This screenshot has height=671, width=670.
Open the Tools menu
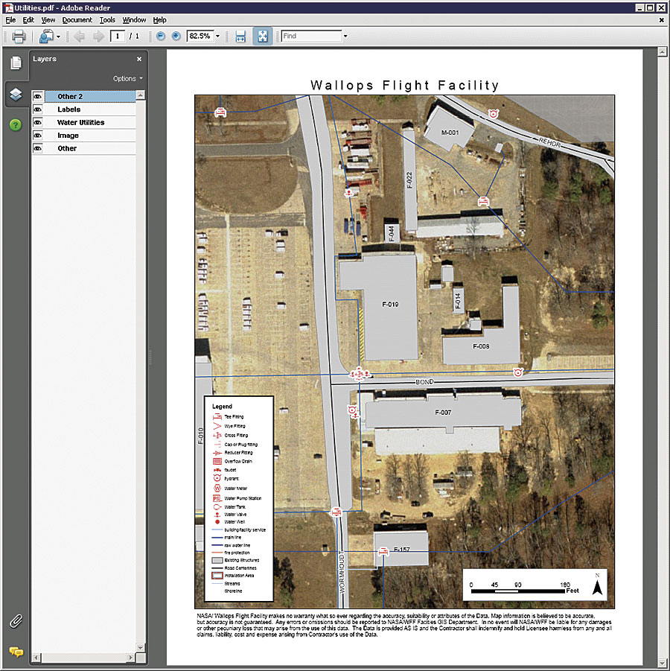click(107, 20)
